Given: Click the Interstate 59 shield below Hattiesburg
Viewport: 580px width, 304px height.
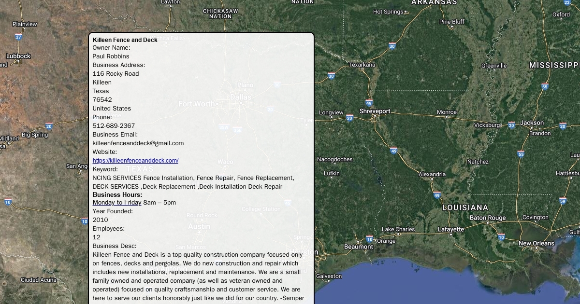Looking at the screenshot, I should 563,201.
